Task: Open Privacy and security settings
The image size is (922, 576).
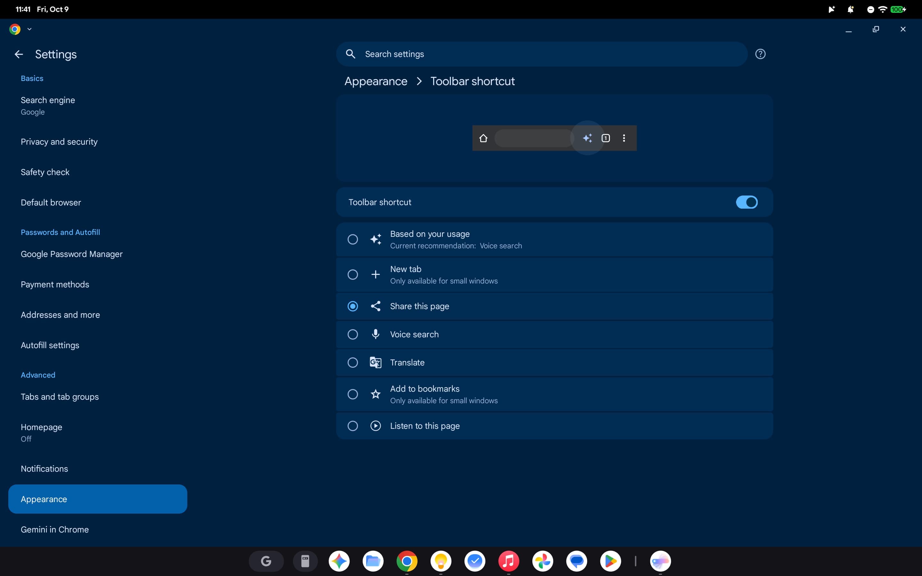Action: point(98,142)
